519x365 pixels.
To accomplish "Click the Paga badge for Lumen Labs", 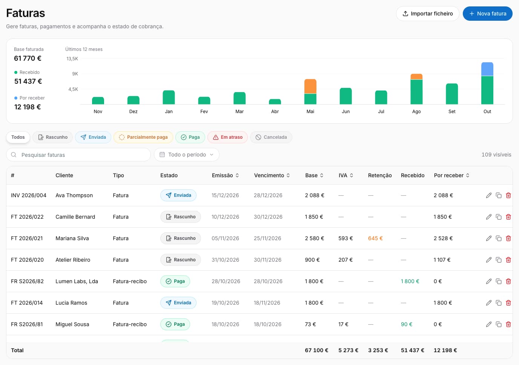I will 175,281.
